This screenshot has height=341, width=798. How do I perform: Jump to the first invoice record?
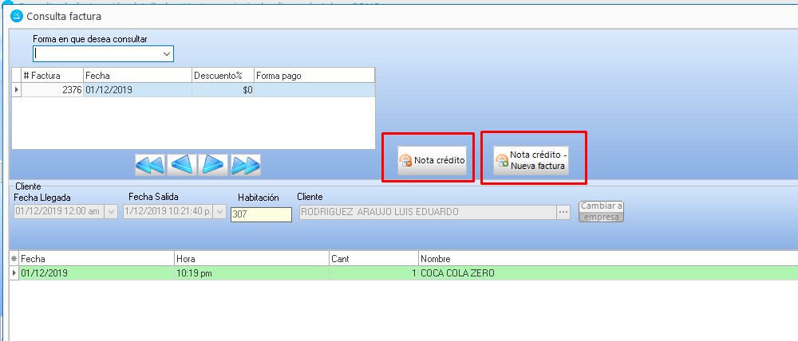pyautogui.click(x=149, y=165)
